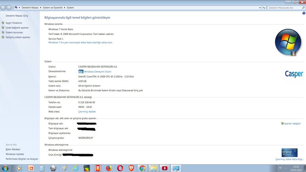Launch Firefox from the taskbar
Image resolution: width=306 pixels, height=172 pixels.
[109, 168]
